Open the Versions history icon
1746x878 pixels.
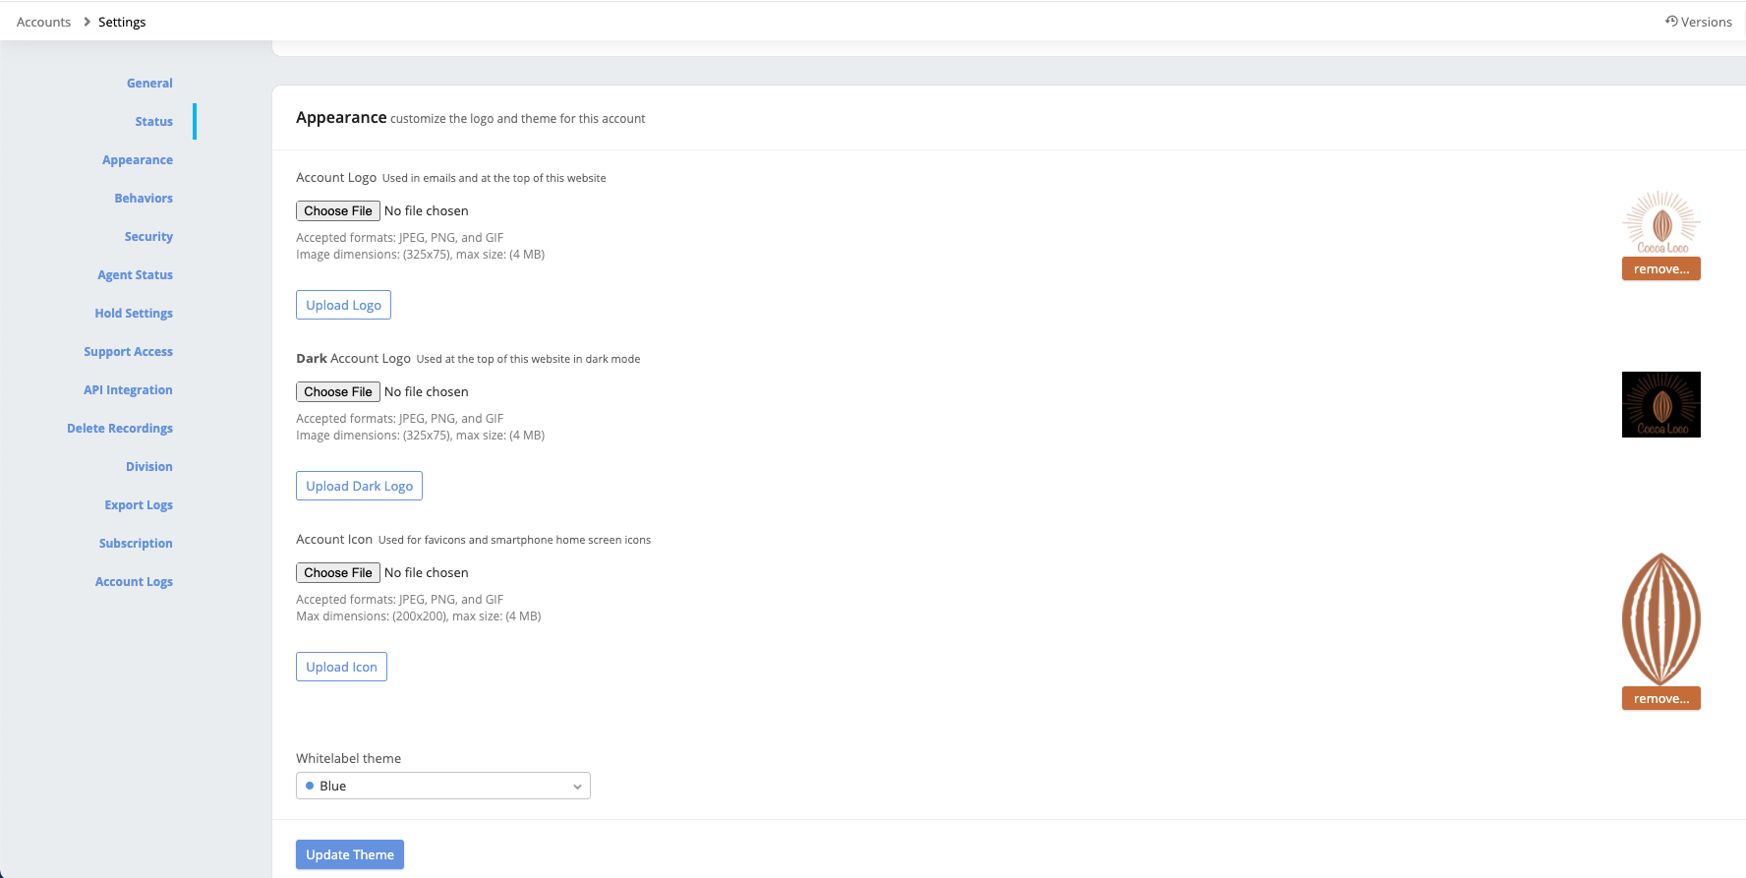[x=1671, y=22]
